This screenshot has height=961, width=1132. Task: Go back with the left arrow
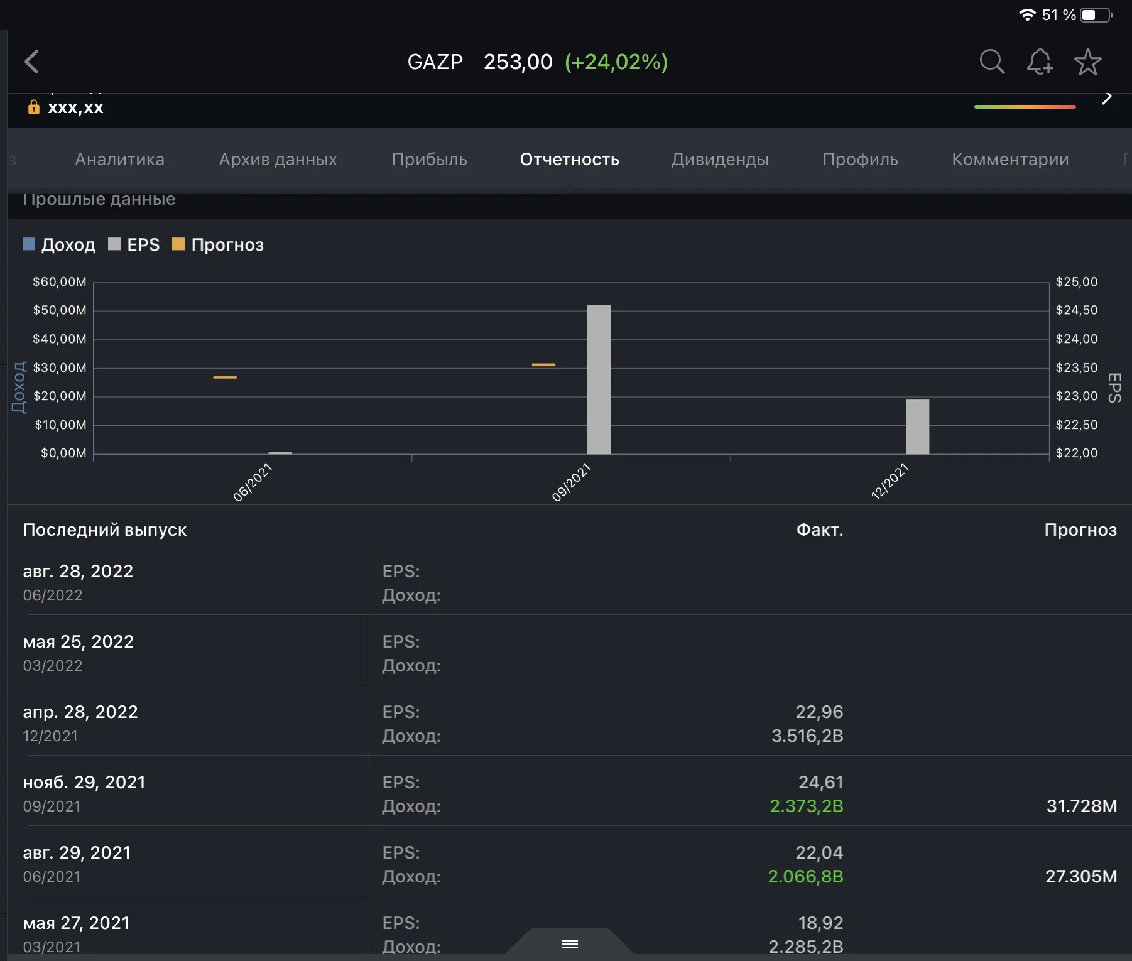31,62
